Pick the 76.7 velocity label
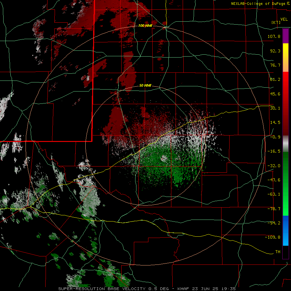291x291 pixels. [x=275, y=65]
